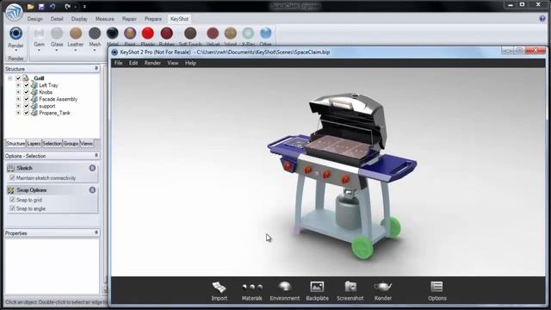Screen dimensions: 551x310
Task: Open the dropdown arrow under Gem
Action: coord(39,50)
